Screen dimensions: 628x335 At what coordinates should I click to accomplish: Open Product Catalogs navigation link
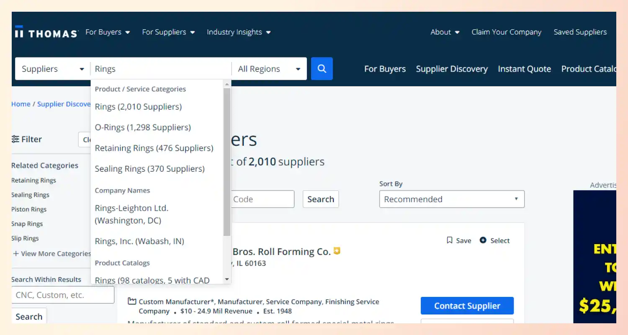tap(589, 69)
